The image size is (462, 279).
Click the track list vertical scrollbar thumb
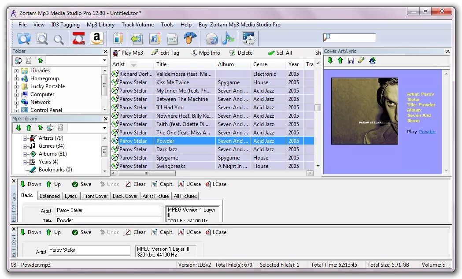318,108
